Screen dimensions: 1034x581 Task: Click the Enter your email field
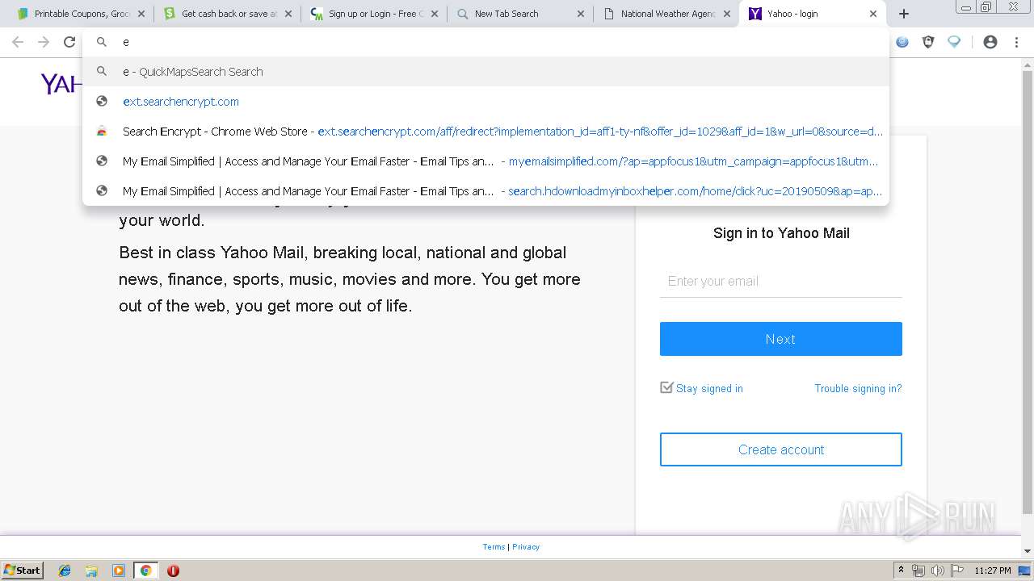781,281
